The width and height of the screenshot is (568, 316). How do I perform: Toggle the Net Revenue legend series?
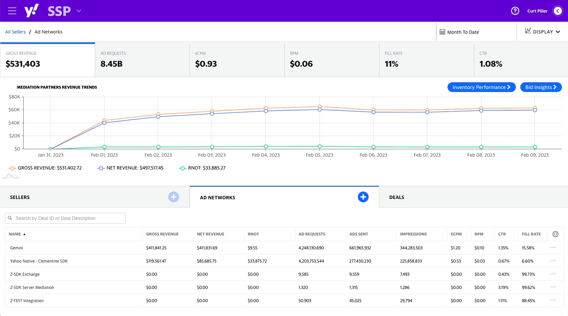pyautogui.click(x=131, y=168)
